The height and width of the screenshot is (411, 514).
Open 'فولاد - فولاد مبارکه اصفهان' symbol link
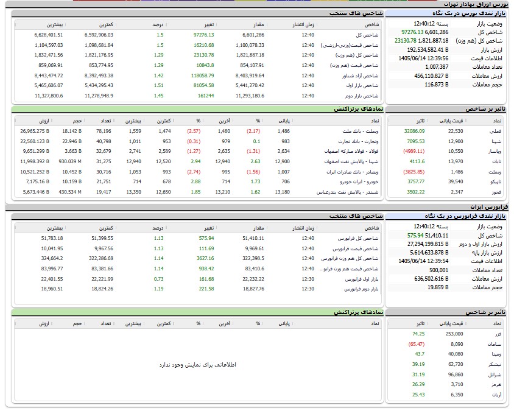point(351,152)
